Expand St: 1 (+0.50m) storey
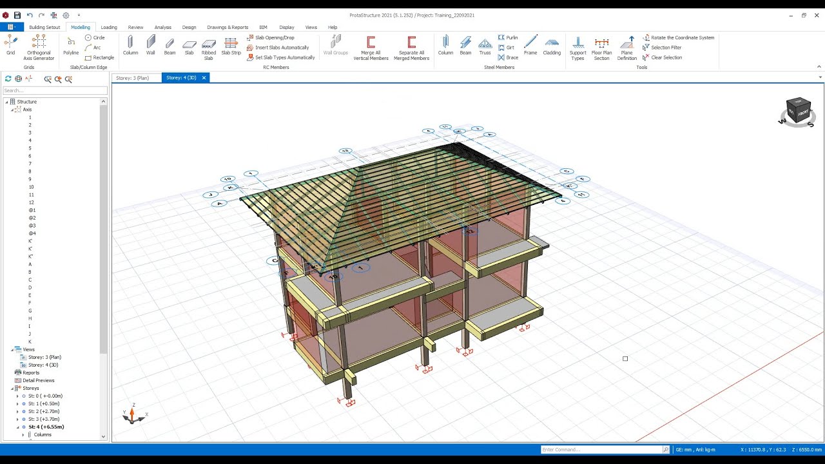The height and width of the screenshot is (464, 825). point(18,403)
